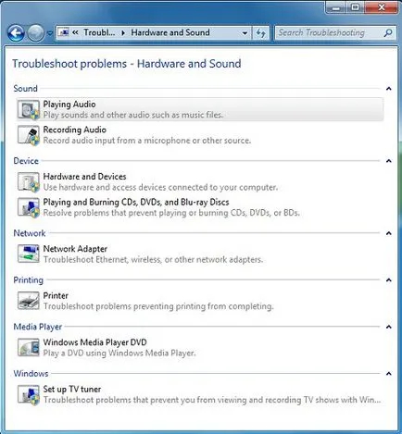The height and width of the screenshot is (434, 402).
Task: Click 'Play a DVD using Windows Media Player' text
Action: click(119, 353)
